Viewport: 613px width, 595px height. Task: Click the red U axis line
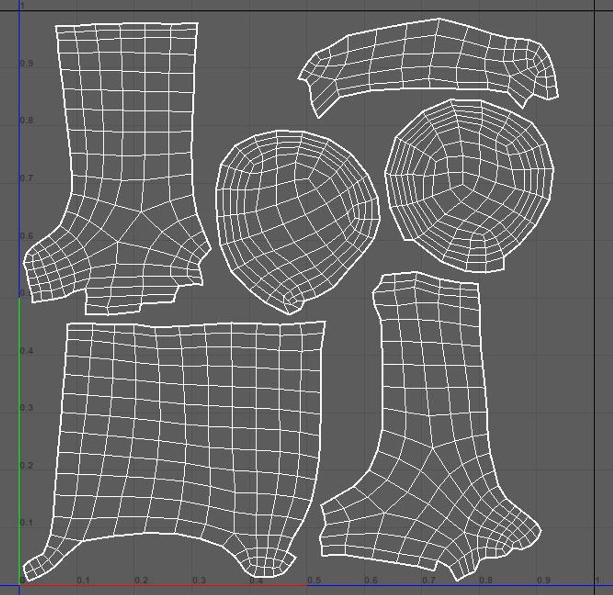[164, 585]
